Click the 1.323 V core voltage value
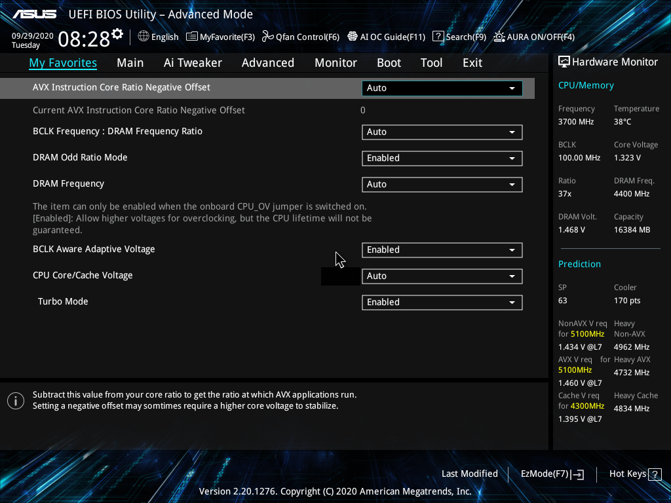 627,158
